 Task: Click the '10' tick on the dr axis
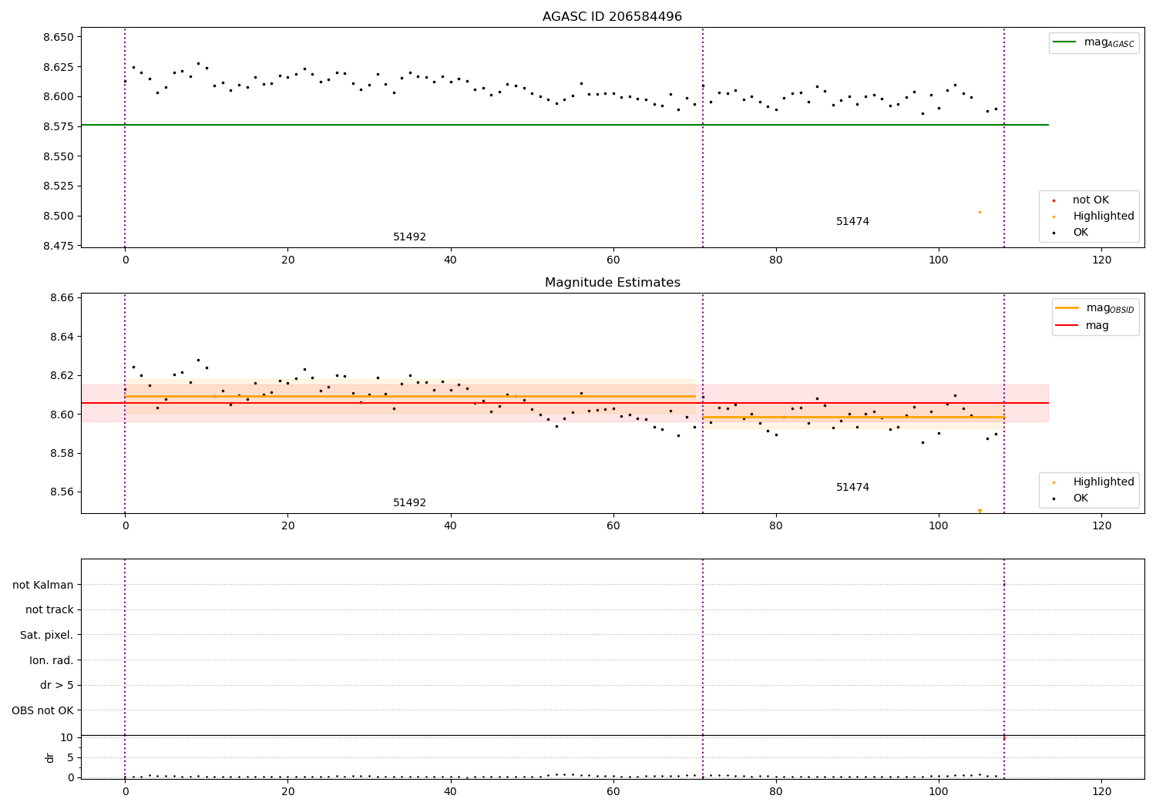tap(66, 737)
